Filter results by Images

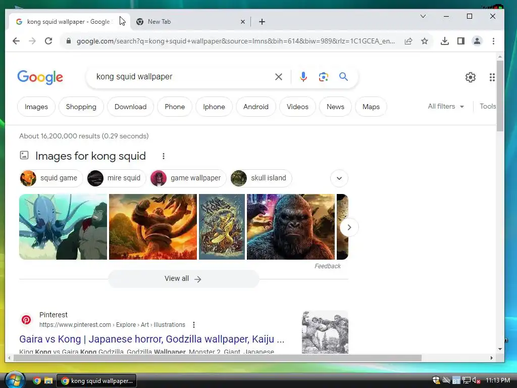click(x=36, y=107)
